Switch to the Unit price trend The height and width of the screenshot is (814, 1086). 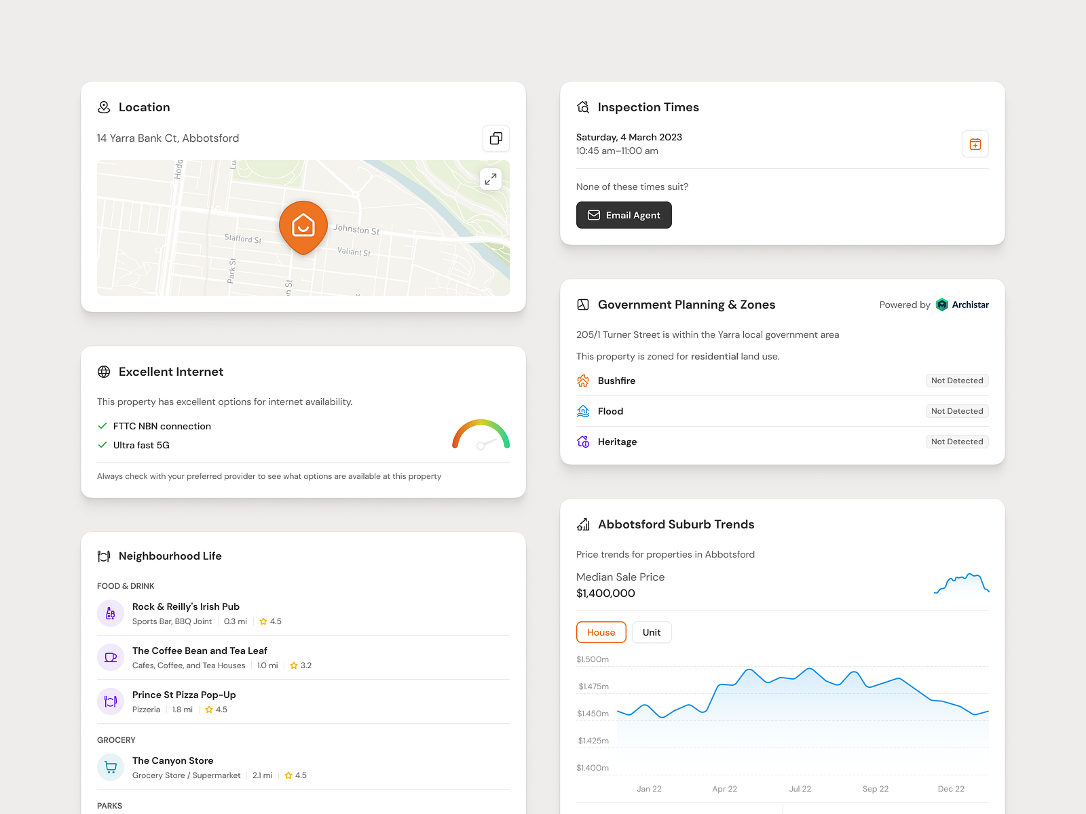(651, 632)
